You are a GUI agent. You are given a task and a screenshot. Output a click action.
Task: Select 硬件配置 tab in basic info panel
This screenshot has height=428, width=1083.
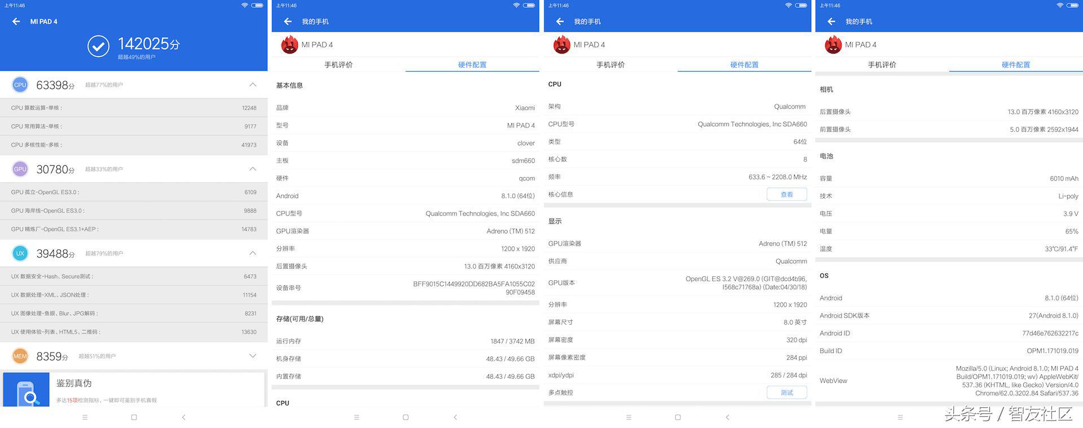[472, 64]
